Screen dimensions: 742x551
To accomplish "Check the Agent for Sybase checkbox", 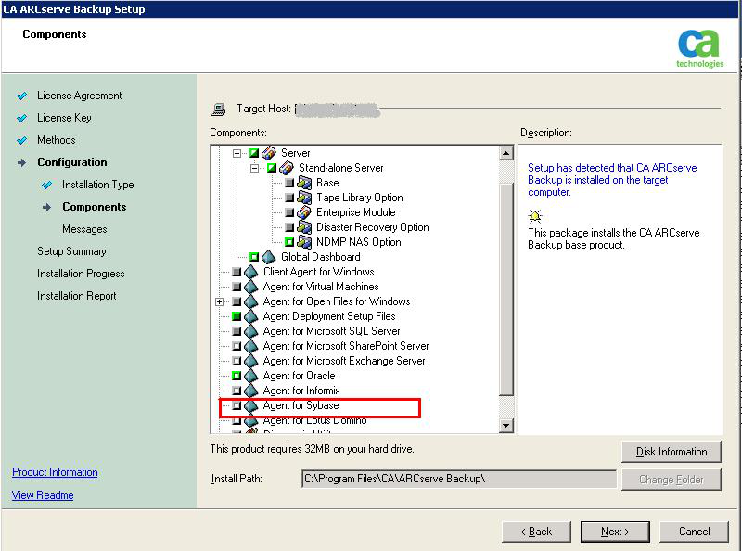I will click(x=237, y=405).
